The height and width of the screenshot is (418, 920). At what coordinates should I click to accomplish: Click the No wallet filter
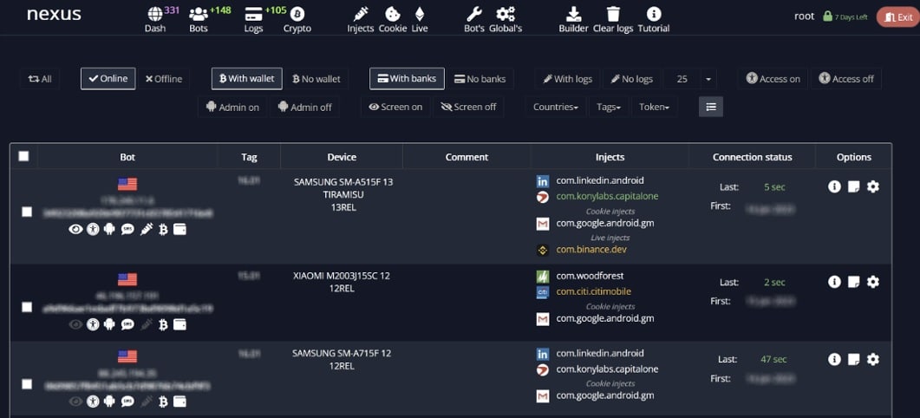(316, 79)
